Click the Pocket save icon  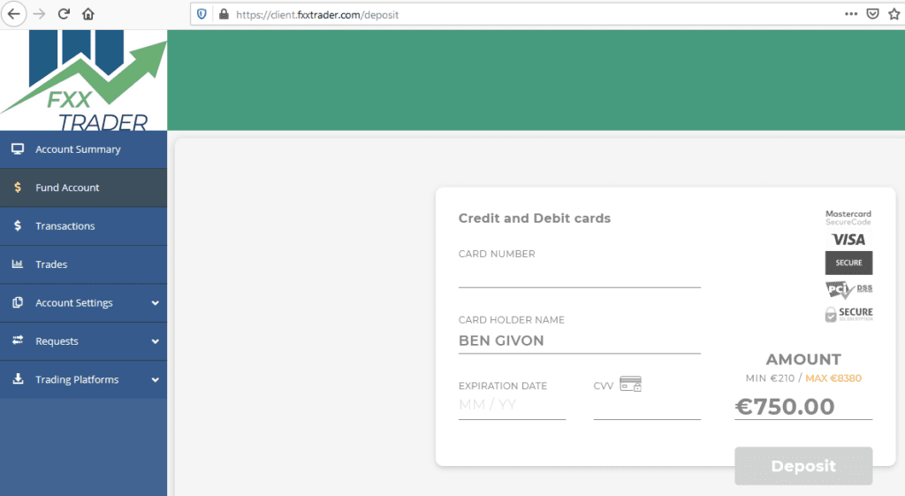[x=872, y=14]
